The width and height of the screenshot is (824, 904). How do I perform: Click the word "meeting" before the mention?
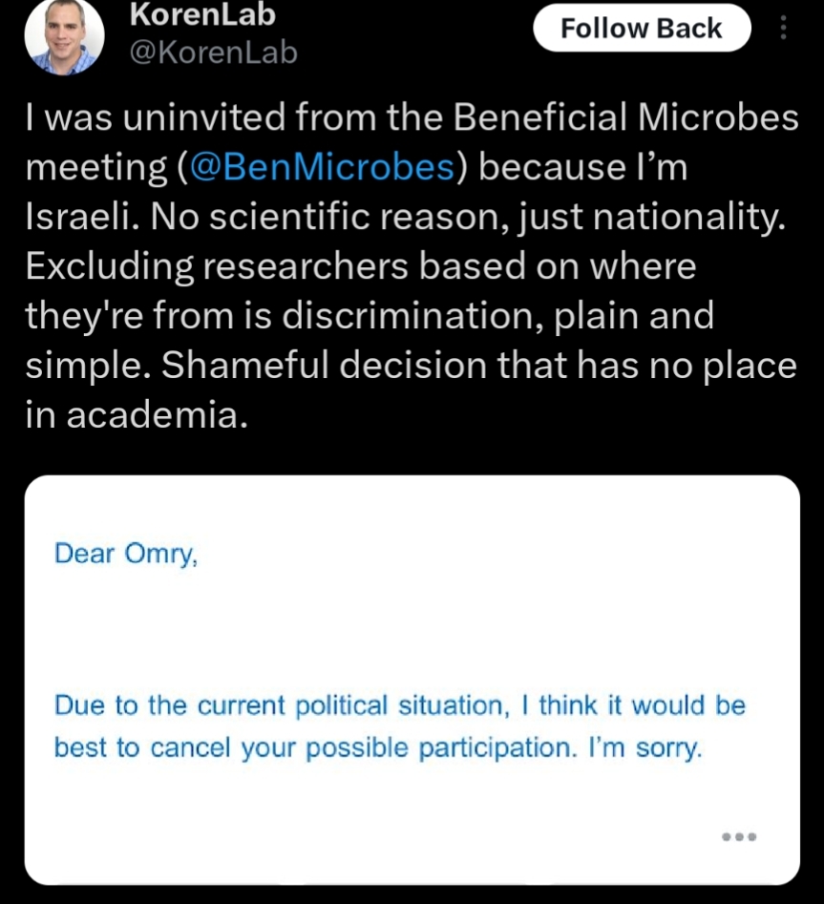pyautogui.click(x=95, y=168)
